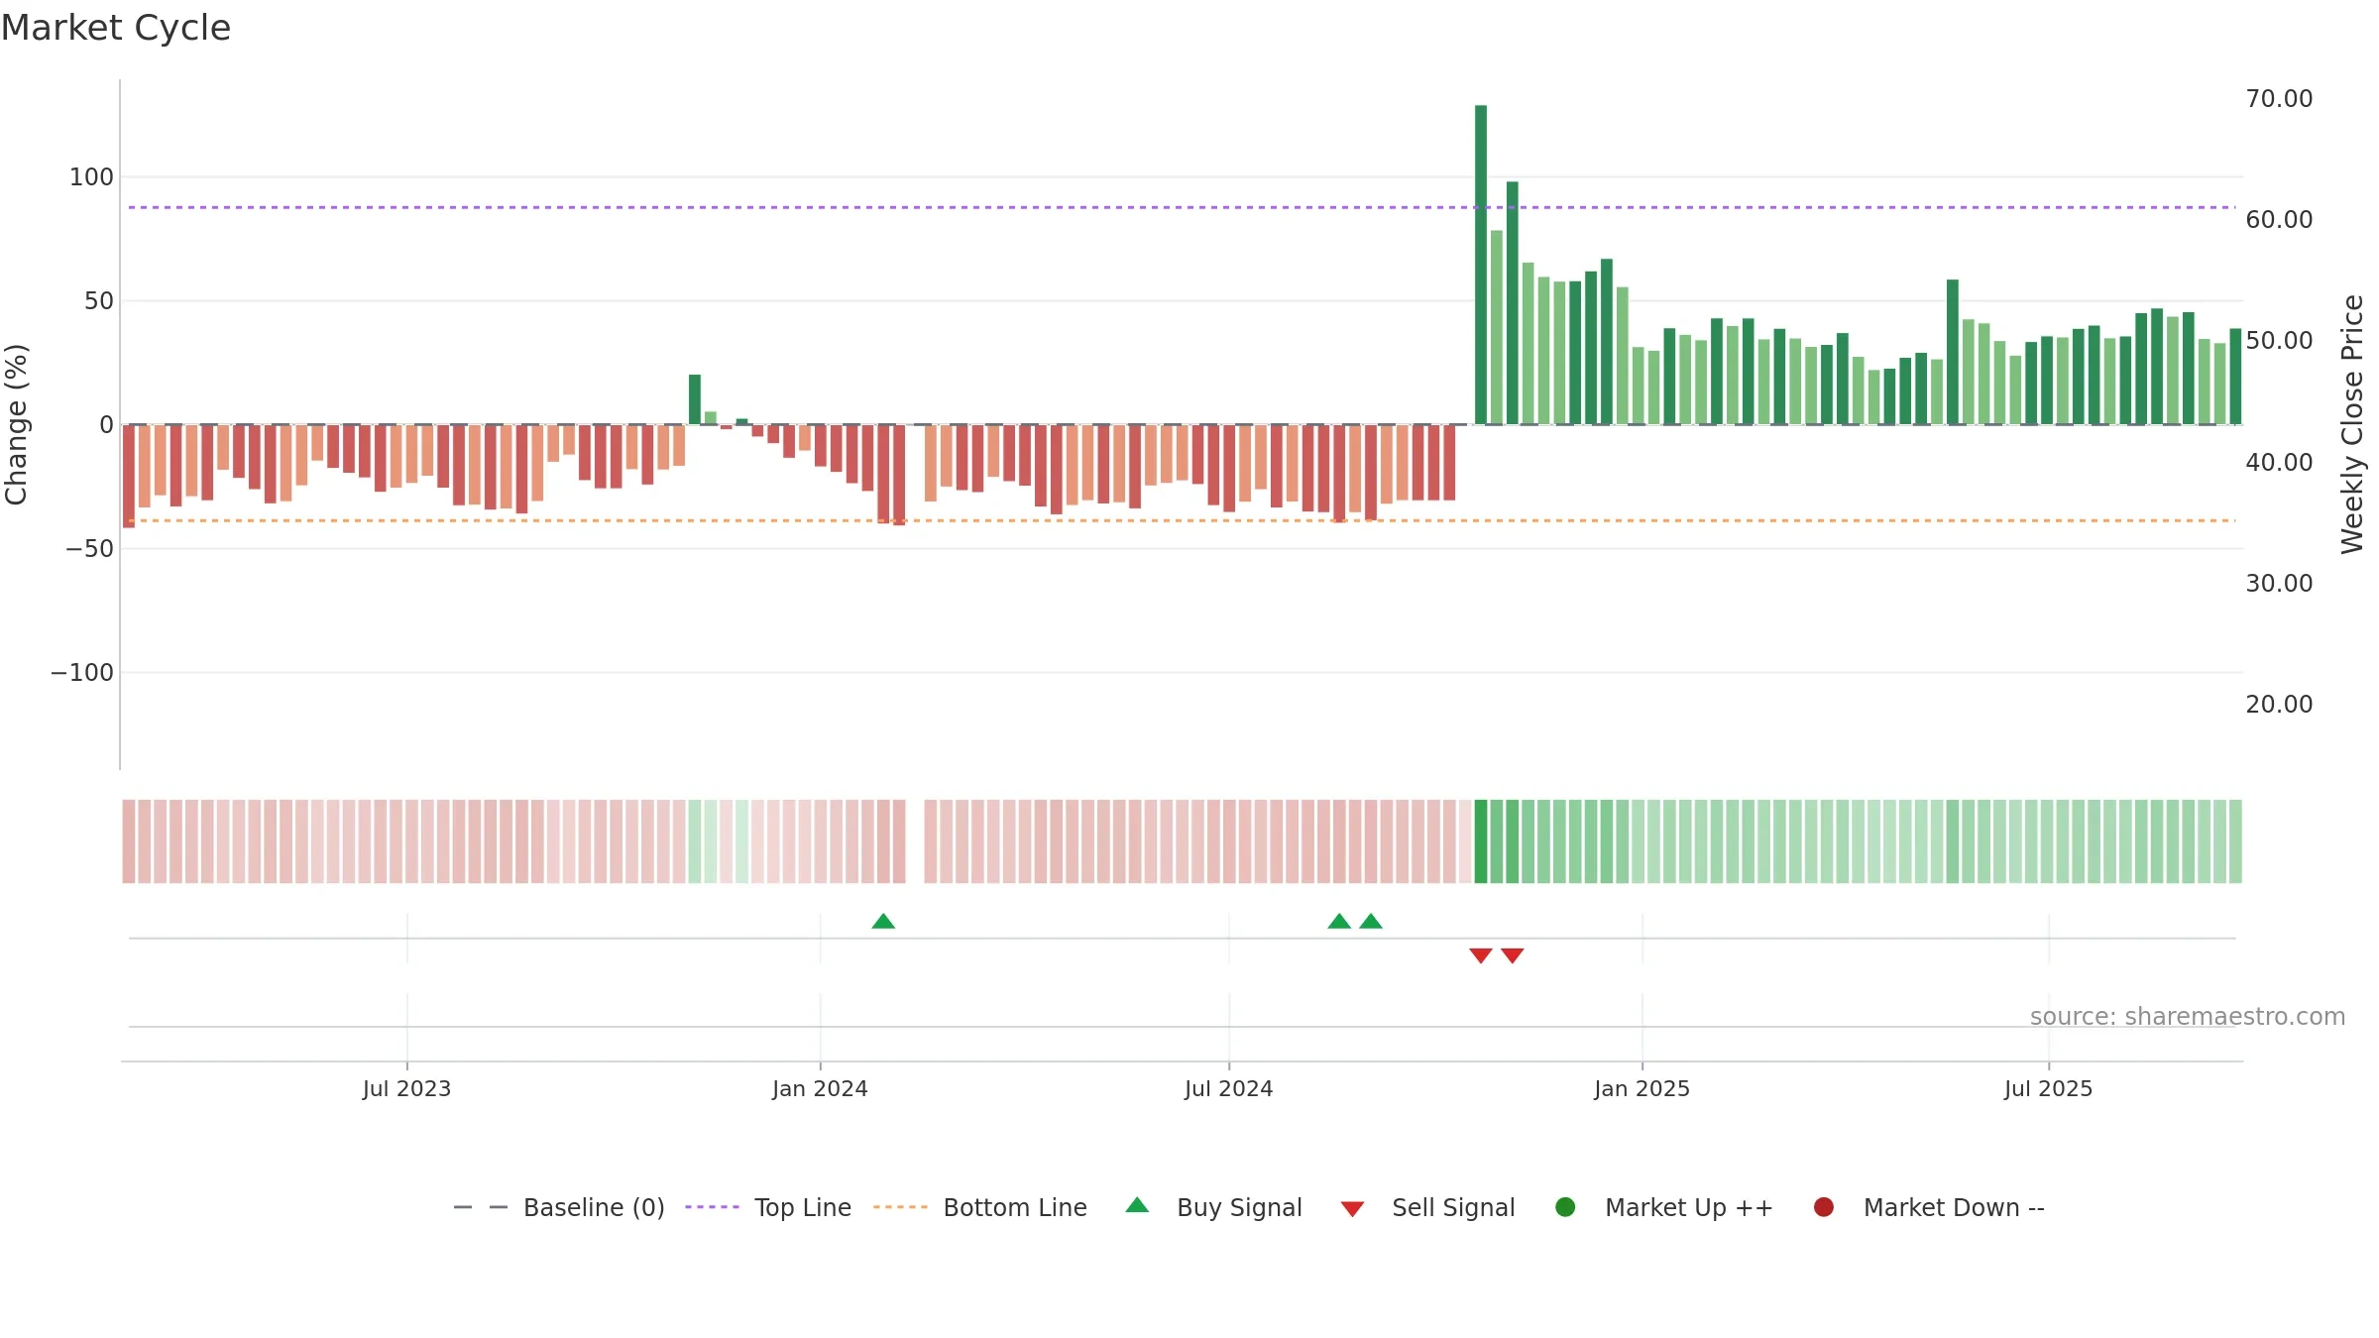The height and width of the screenshot is (1338, 2379).
Task: Click the Jul 2023 axis label
Action: click(x=406, y=1089)
